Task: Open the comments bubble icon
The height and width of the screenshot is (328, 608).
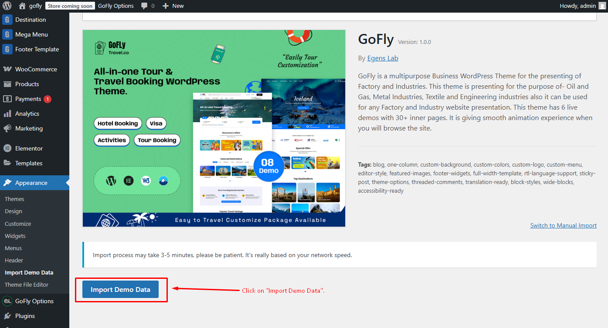Action: coord(144,6)
